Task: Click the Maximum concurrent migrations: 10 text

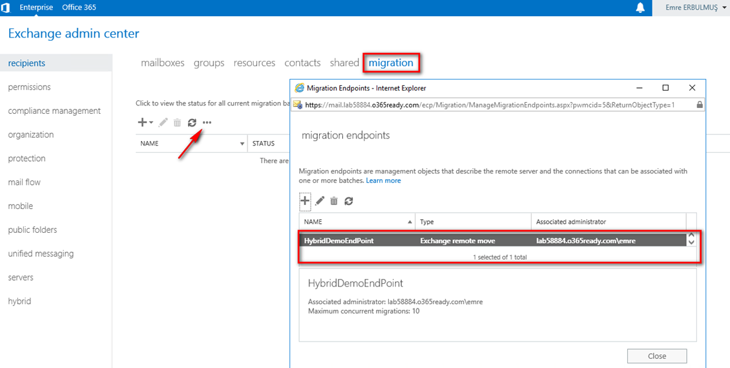Action: 364,310
